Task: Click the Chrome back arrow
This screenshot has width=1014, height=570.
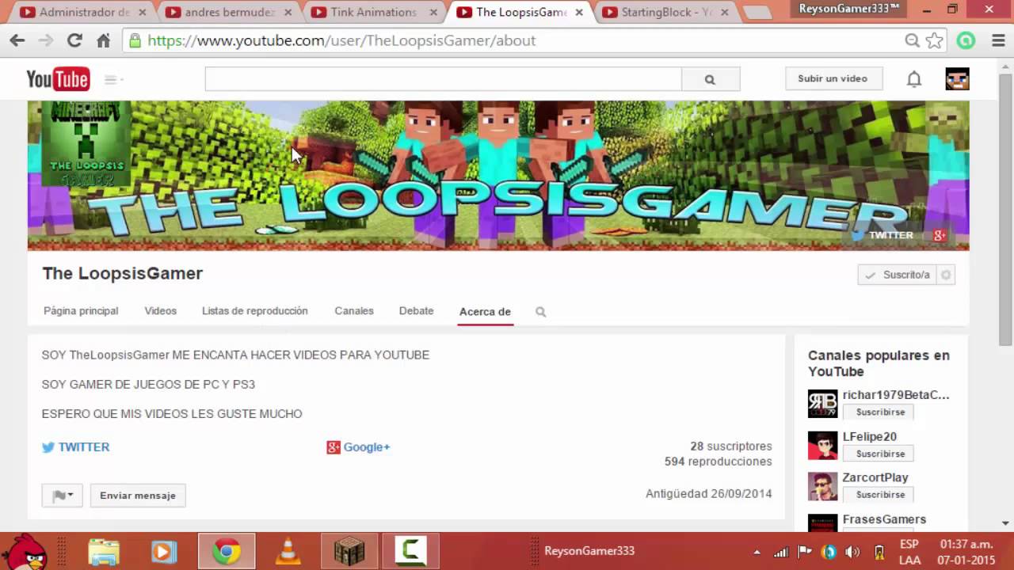Action: 17,40
